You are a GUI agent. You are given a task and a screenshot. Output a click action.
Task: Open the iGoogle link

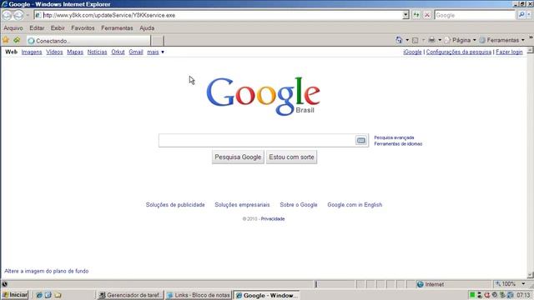tap(412, 52)
